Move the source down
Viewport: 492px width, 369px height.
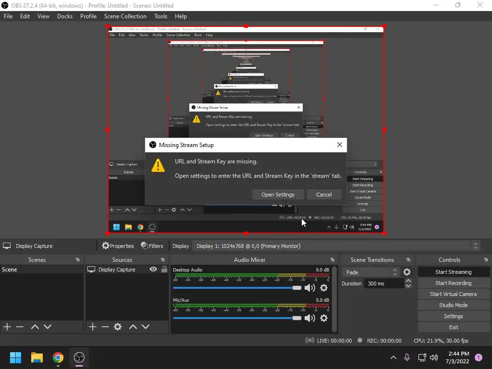pyautogui.click(x=146, y=327)
